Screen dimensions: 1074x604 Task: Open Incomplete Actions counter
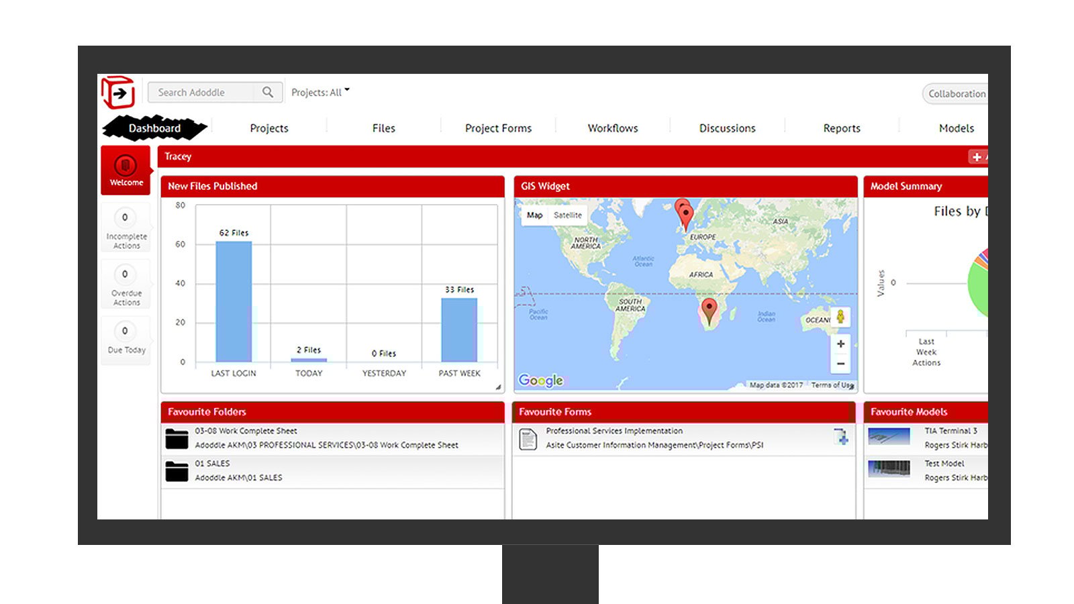pyautogui.click(x=126, y=228)
